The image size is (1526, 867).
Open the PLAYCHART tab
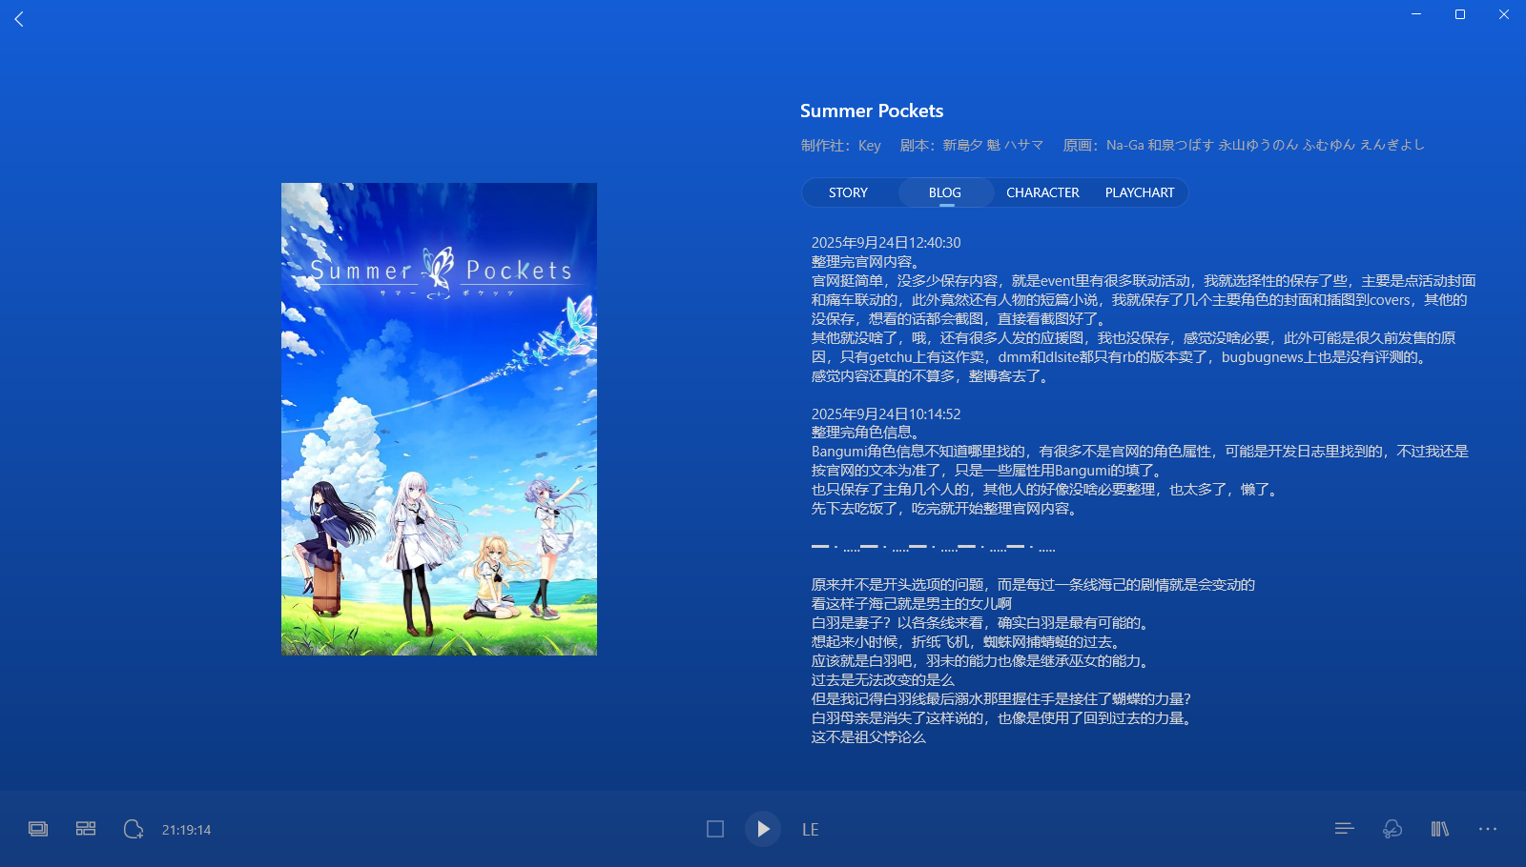click(1140, 192)
